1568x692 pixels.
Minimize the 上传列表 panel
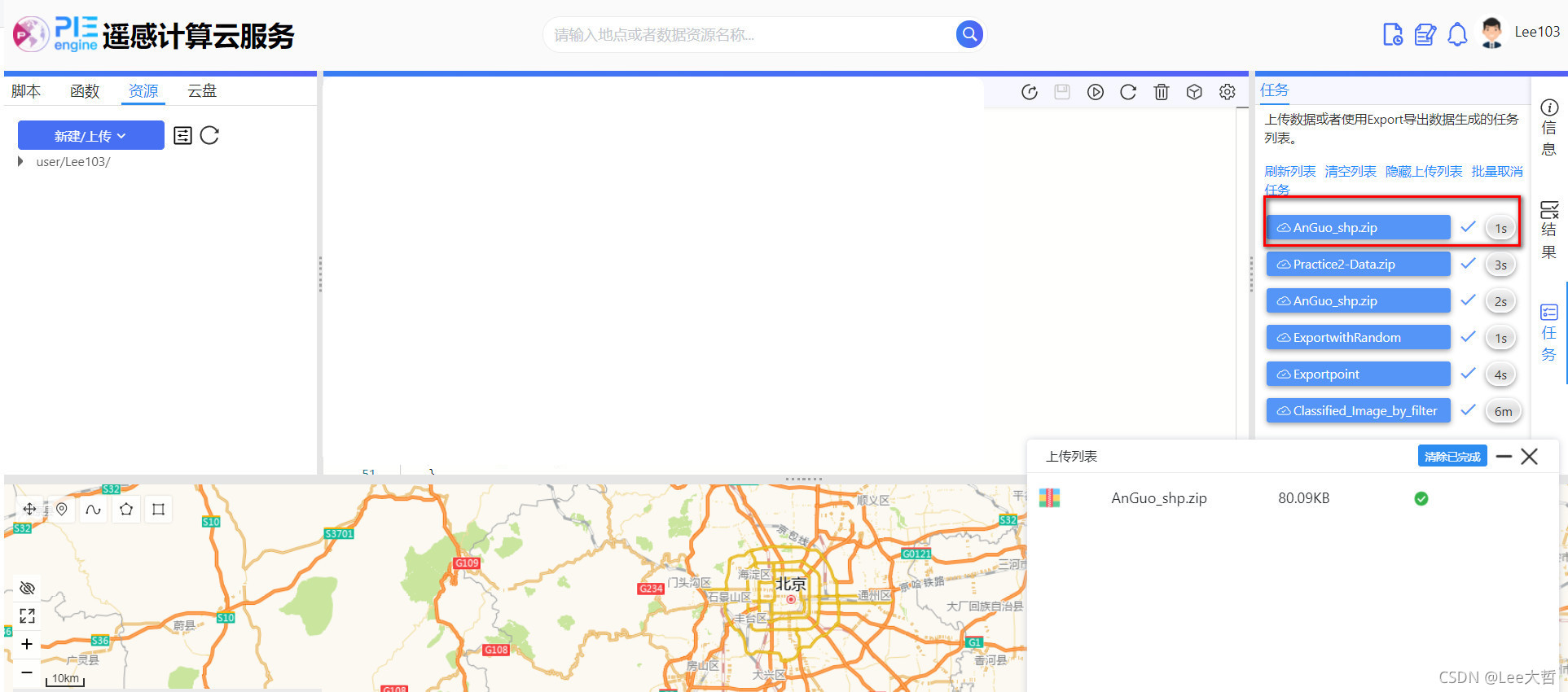[x=1504, y=456]
